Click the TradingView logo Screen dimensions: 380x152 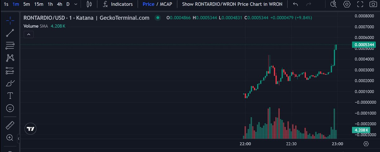30,129
